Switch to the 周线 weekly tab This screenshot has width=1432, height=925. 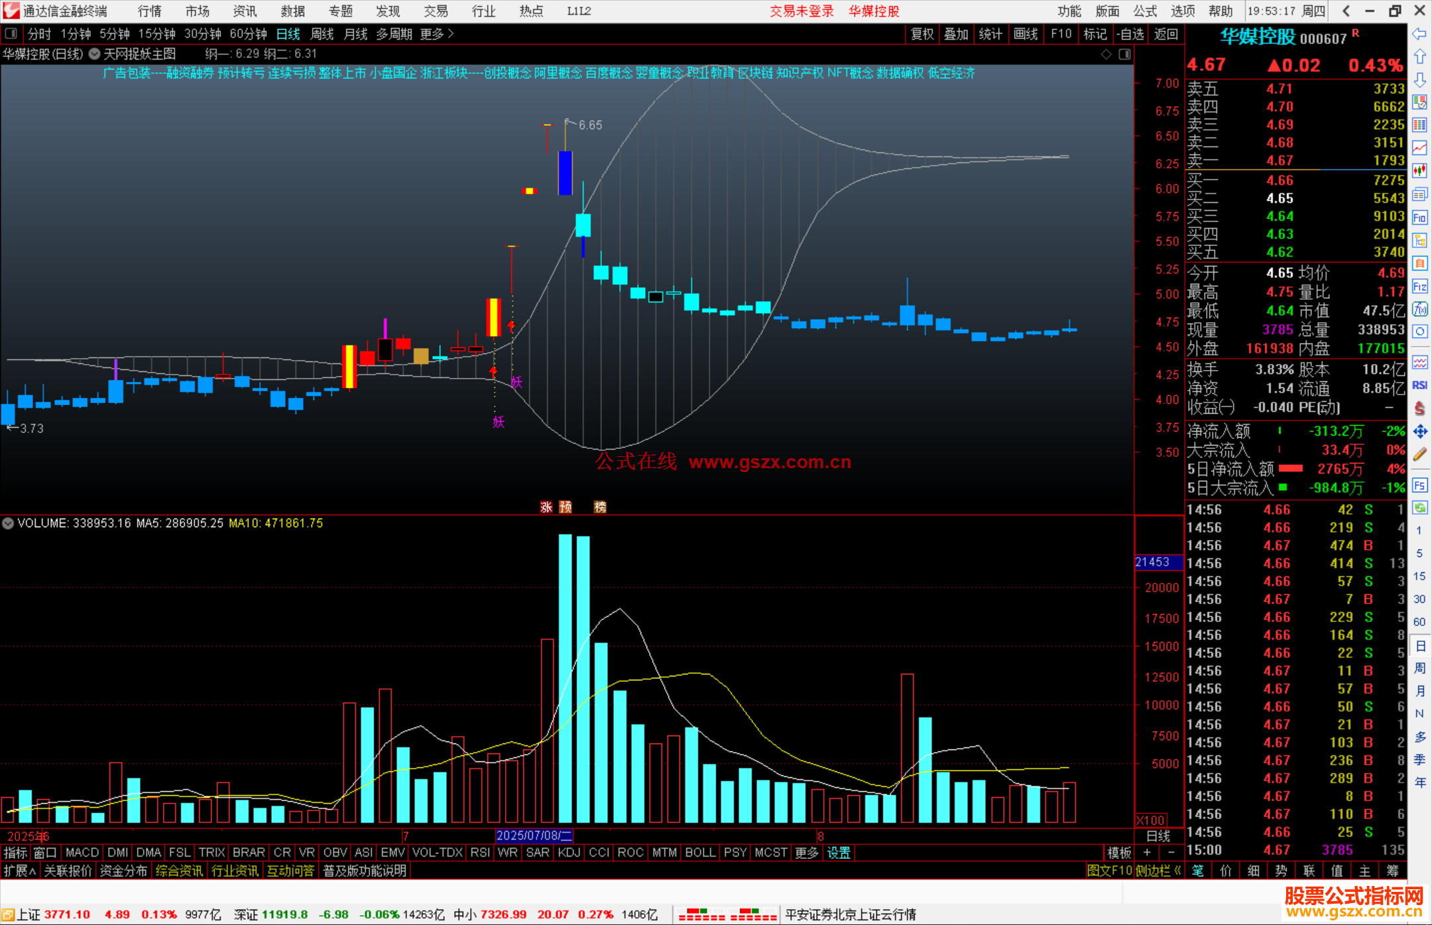(322, 34)
